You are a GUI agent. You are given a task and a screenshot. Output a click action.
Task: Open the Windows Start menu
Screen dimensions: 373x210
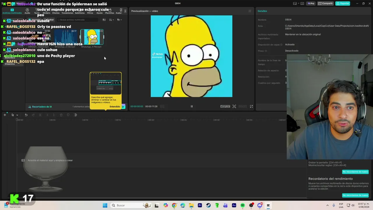click(105, 205)
